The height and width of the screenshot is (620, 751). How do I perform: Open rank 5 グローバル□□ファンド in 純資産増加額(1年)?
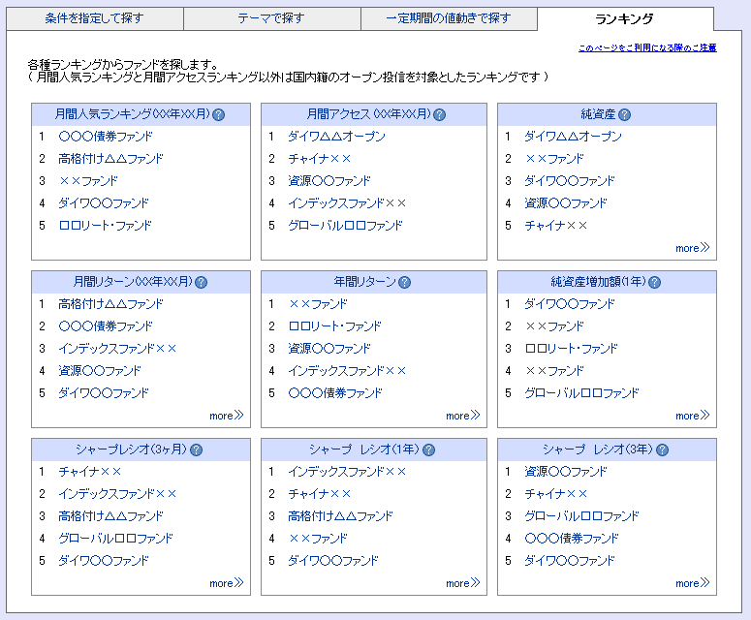[x=581, y=393]
